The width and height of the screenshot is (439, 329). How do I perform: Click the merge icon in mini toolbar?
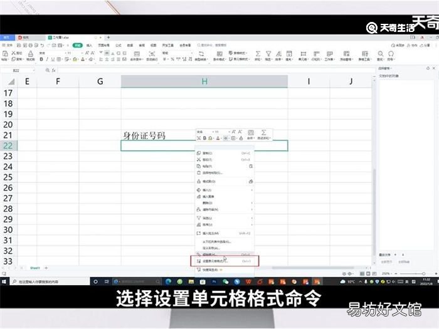pyautogui.click(x=251, y=133)
